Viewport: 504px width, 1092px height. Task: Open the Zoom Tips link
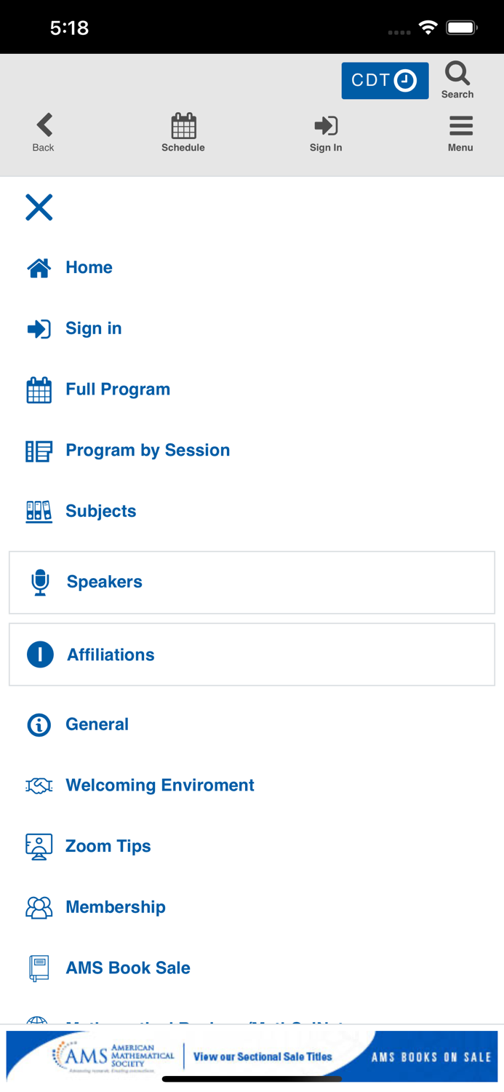click(x=108, y=846)
